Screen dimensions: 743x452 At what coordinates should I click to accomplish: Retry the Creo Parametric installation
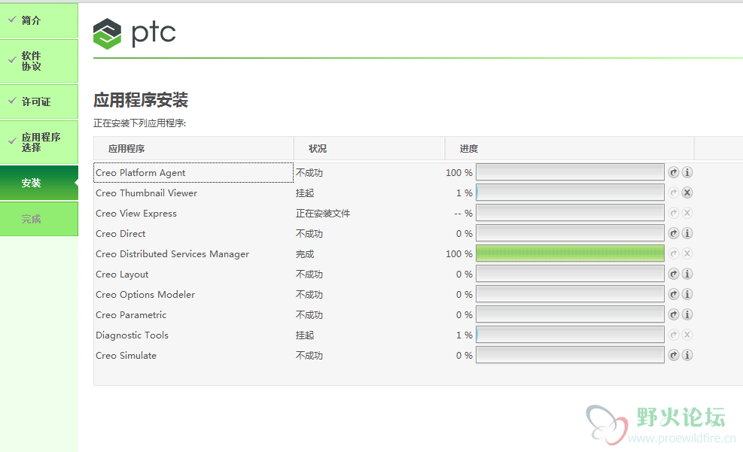(673, 314)
